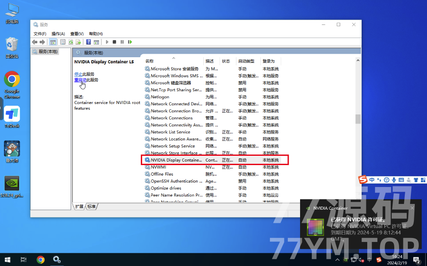Click the services list scrollbar thumb

358,119
